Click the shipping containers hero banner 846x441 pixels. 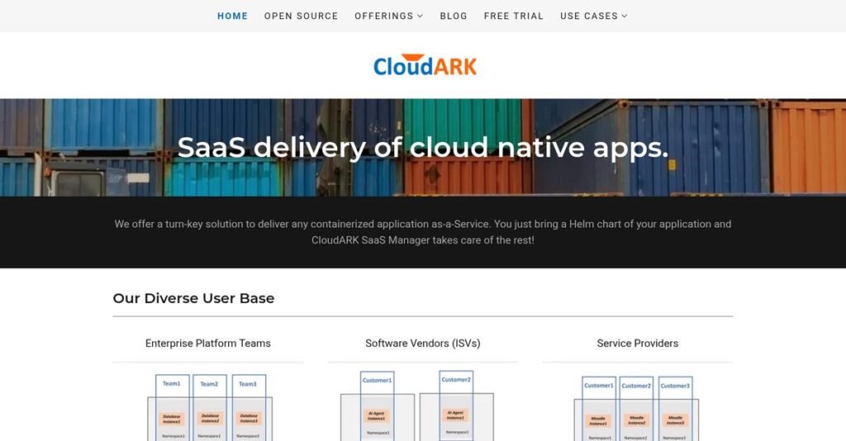point(423,147)
